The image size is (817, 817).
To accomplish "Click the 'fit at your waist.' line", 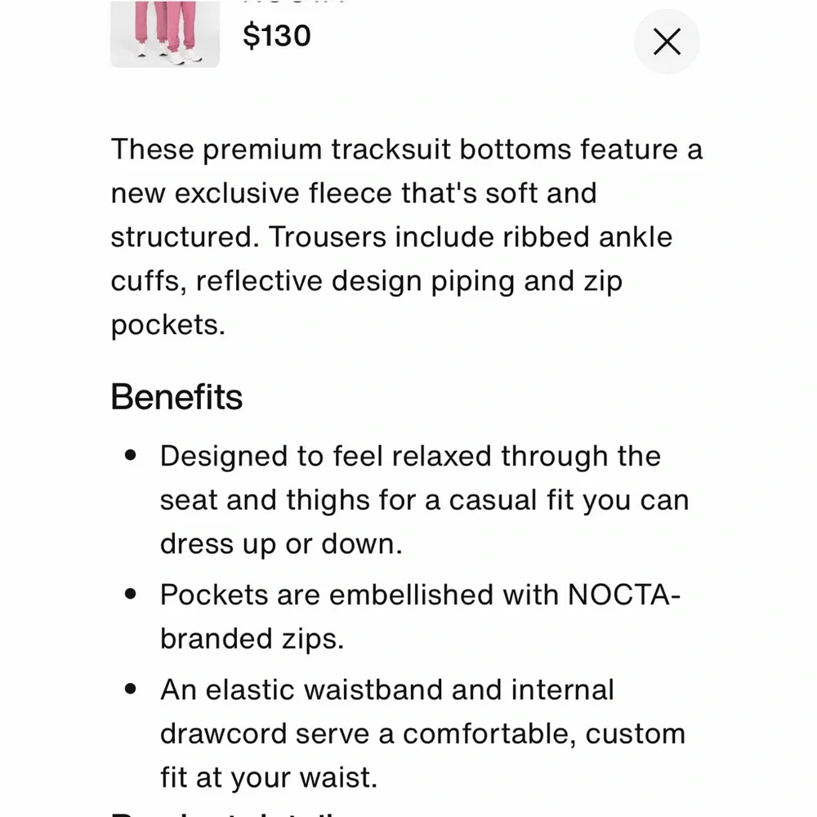I will point(269,776).
